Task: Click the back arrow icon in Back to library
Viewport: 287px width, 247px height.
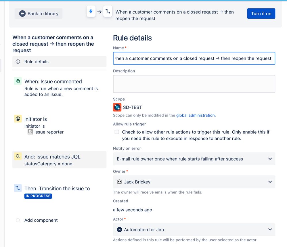Action: point(22,14)
